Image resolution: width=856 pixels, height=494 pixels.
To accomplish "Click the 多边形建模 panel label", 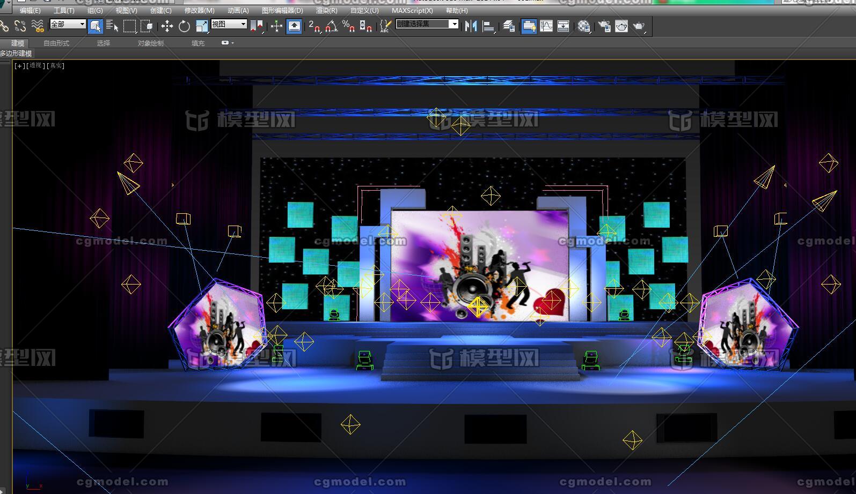I will pyautogui.click(x=17, y=54).
